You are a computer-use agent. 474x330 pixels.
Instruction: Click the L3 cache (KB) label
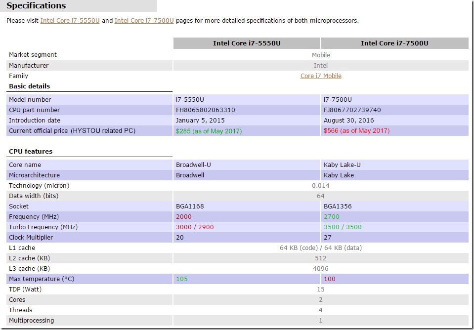point(29,268)
